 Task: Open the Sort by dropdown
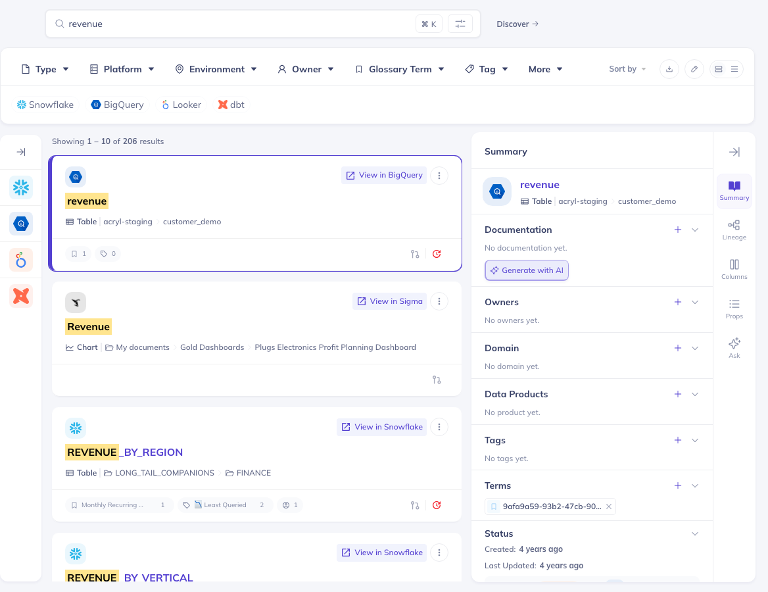627,69
